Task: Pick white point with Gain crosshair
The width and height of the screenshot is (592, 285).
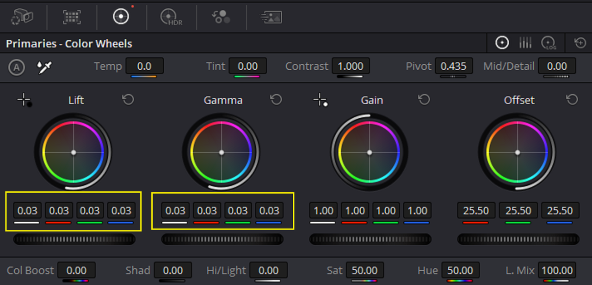Action: point(320,100)
